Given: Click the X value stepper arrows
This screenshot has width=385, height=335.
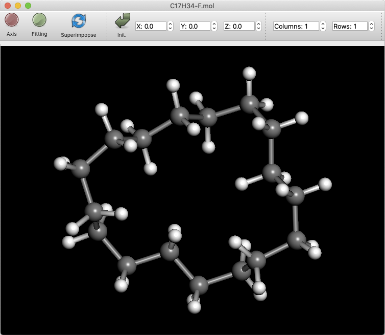Looking at the screenshot, I should 170,26.
